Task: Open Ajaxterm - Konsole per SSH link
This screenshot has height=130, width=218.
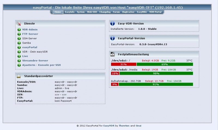Action: click(41, 65)
